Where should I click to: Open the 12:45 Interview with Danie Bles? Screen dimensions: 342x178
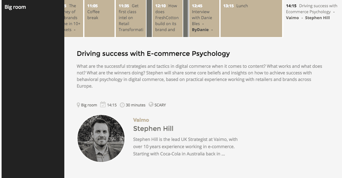point(204,18)
